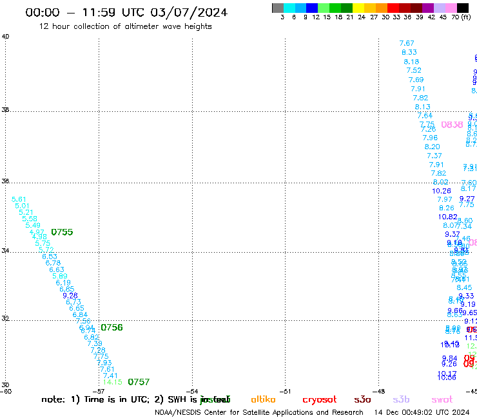Screen dimensions: 477x418
Task: Click the 5.49 wave height value
Action: 33,225
